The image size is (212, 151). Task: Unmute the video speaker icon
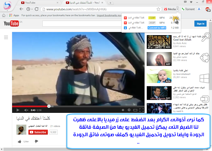pos(26,110)
